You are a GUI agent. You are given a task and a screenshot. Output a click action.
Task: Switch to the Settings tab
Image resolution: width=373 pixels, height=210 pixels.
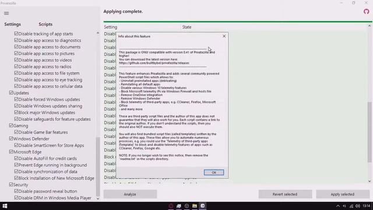(x=12, y=24)
